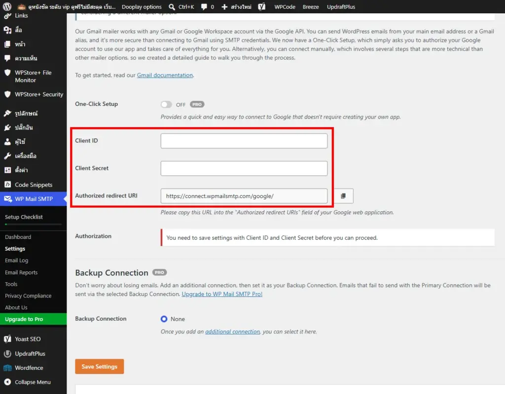Click Upgrade to Pro in sidebar
505x394 pixels.
[33, 319]
